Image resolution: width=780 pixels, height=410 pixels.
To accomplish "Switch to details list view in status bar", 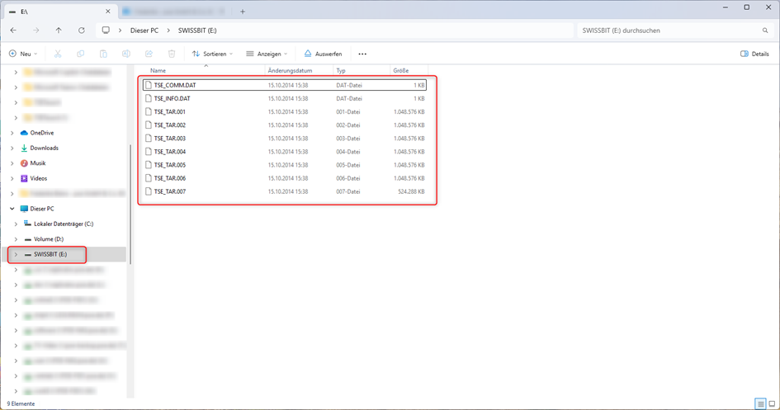I will point(760,403).
